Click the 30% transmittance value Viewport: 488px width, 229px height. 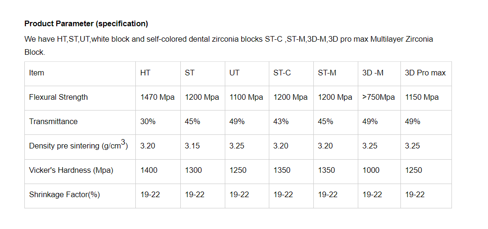tap(148, 122)
